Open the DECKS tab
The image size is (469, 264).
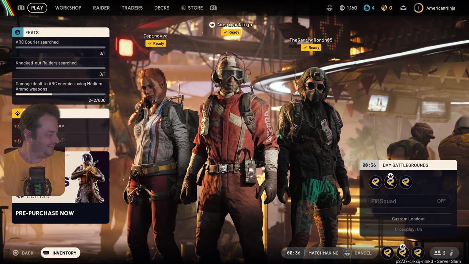pyautogui.click(x=162, y=8)
